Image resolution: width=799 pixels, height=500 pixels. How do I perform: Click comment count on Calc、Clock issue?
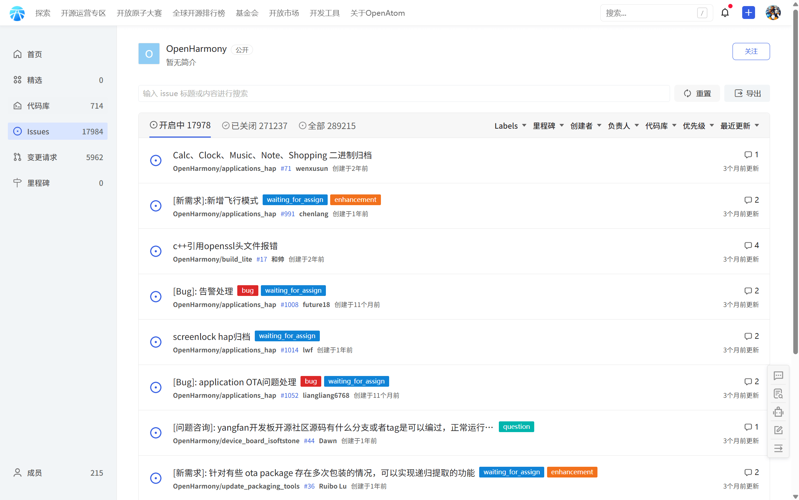[751, 155]
